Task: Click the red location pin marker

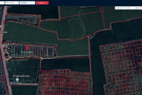Action: tap(27, 48)
